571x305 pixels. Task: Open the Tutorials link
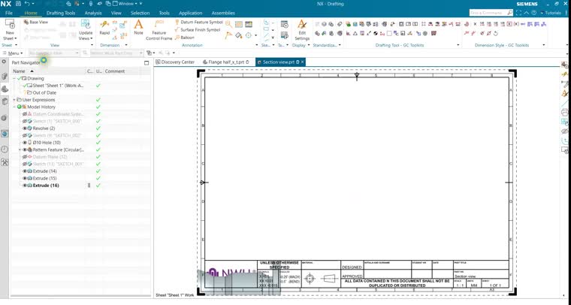(551, 13)
